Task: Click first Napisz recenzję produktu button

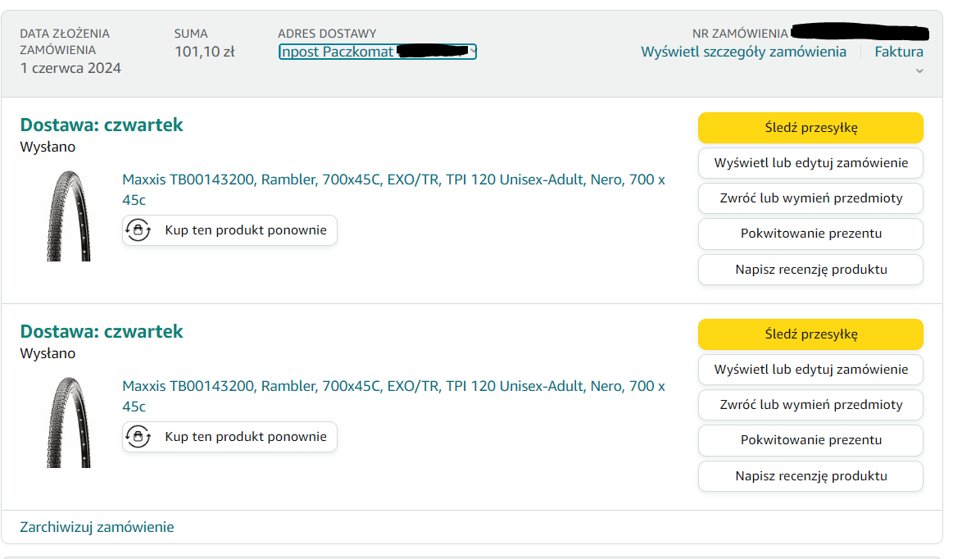Action: coord(810,270)
